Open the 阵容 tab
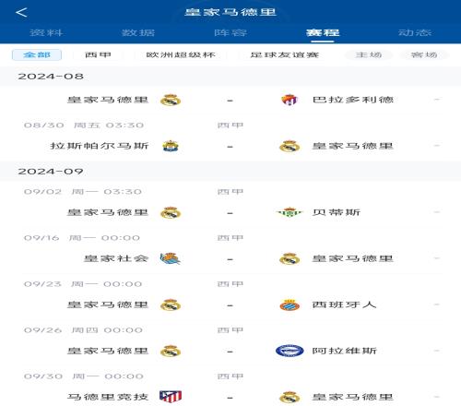This screenshot has width=461, height=406. coord(230,32)
